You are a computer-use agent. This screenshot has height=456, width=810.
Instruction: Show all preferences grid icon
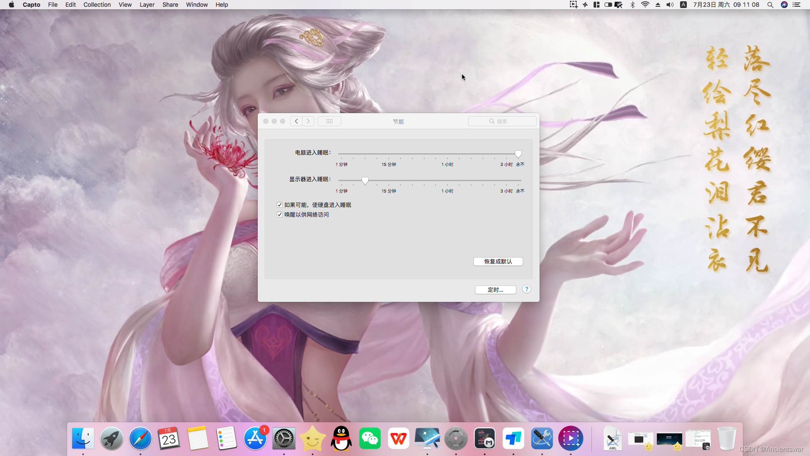click(x=329, y=121)
